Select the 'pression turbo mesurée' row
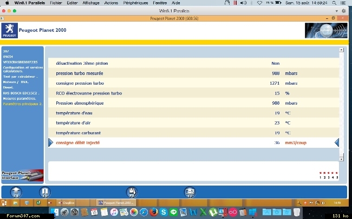Screen dimensions: 352x219 tap(193, 73)
